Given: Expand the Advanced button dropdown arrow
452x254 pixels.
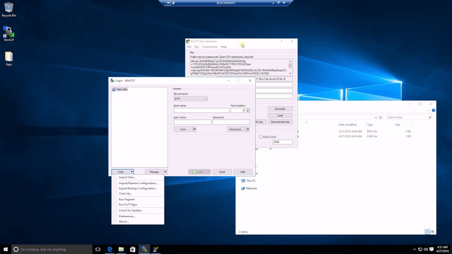Looking at the screenshot, I should [x=248, y=129].
